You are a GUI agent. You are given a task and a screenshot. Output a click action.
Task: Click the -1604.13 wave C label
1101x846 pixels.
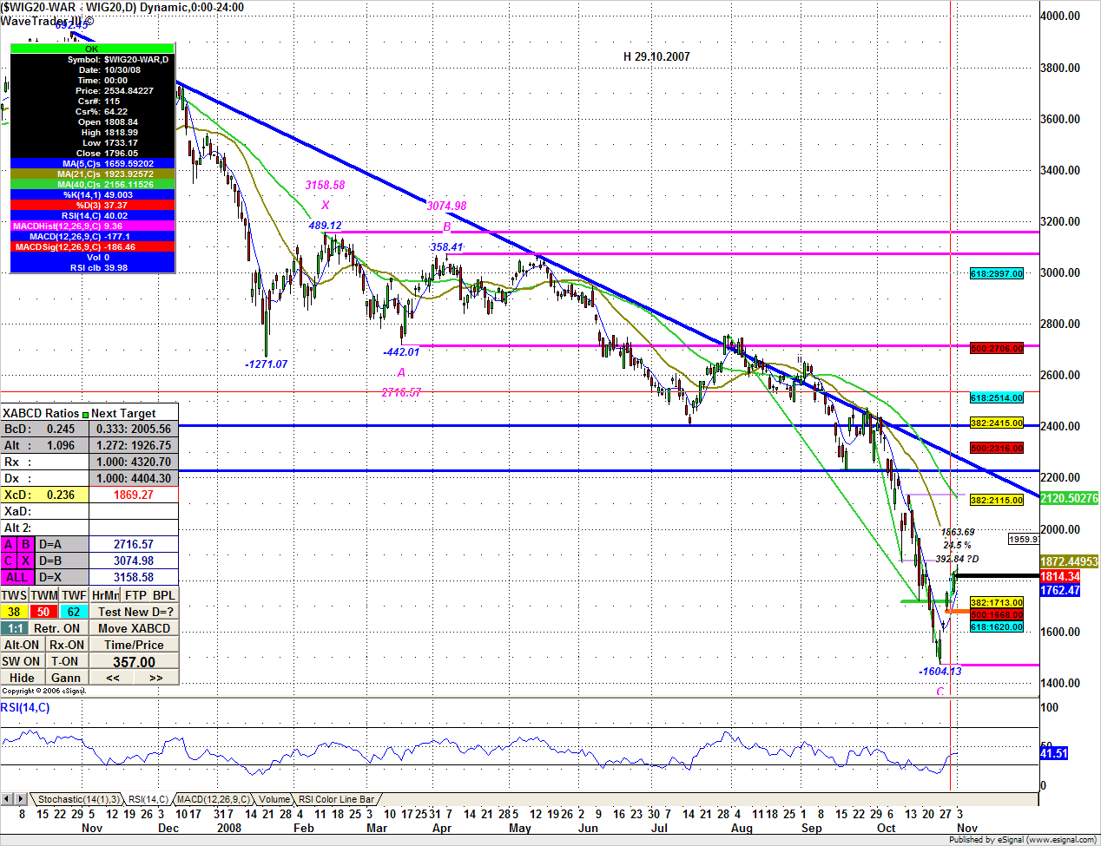click(x=940, y=671)
